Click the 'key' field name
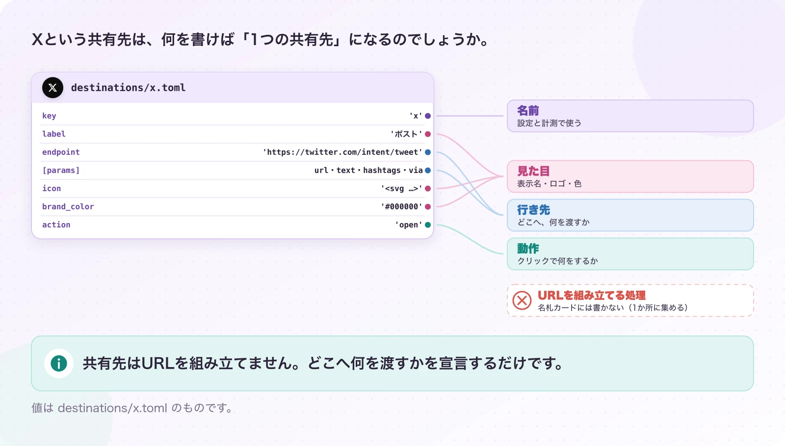Viewport: 785px width, 446px height. (49, 116)
